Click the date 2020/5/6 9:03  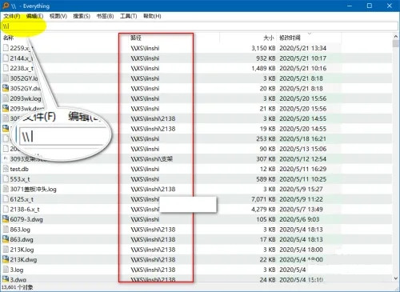299,219
